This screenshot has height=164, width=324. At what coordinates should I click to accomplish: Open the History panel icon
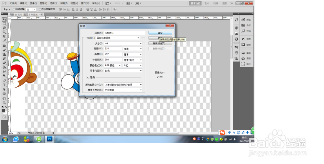point(237,20)
